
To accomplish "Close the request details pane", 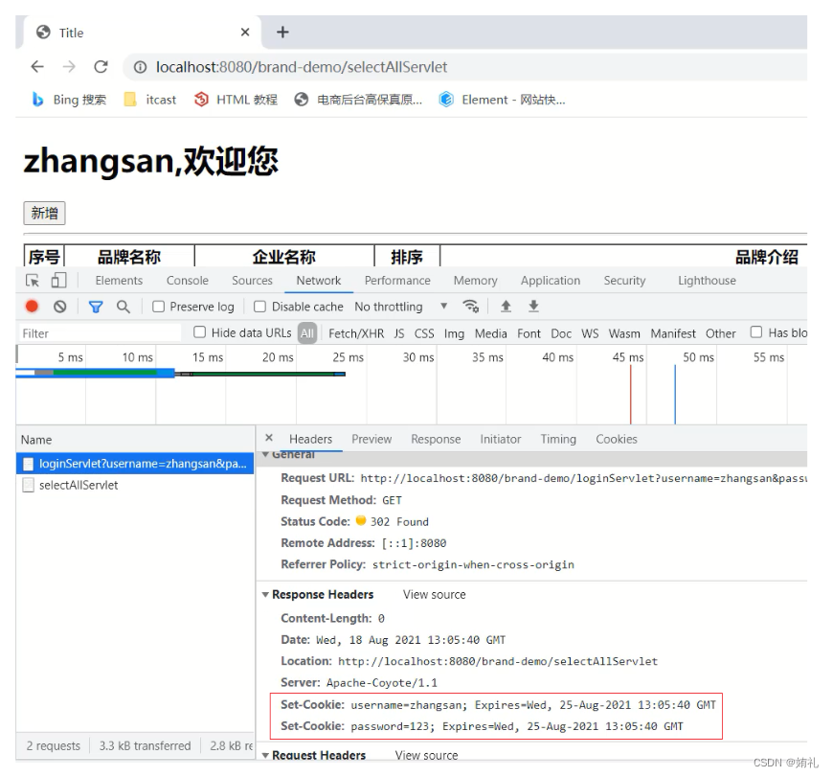I will click(269, 438).
